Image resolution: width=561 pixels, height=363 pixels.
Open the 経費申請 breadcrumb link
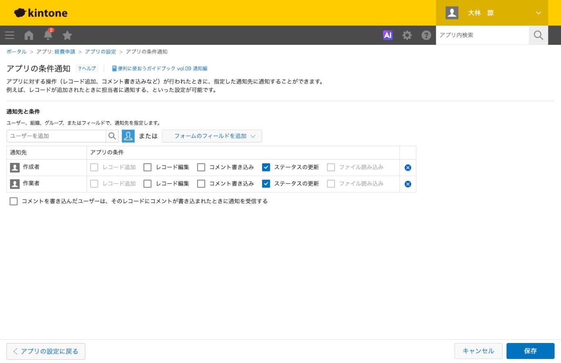tap(65, 52)
